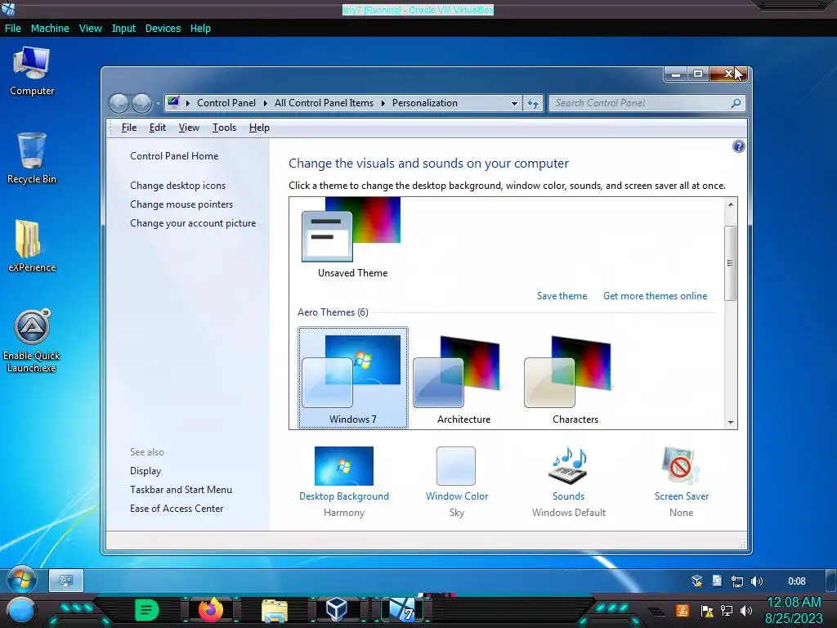
Task: Click host tray Action Center flag icon
Action: click(x=707, y=611)
